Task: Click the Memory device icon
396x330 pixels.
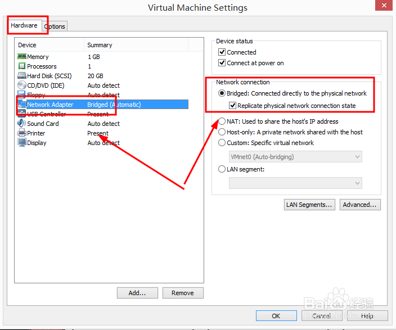Action: tap(22, 56)
